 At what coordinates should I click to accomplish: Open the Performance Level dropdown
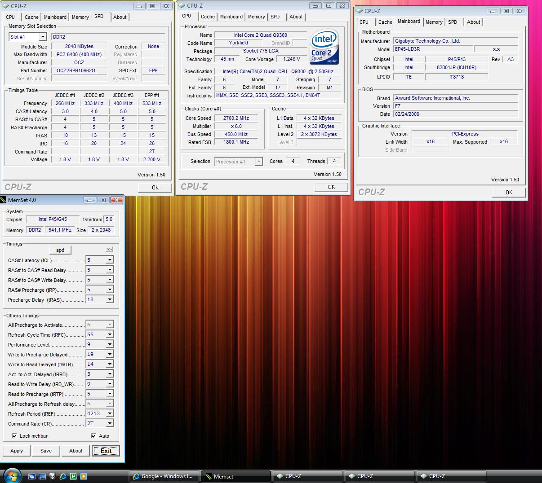109,344
